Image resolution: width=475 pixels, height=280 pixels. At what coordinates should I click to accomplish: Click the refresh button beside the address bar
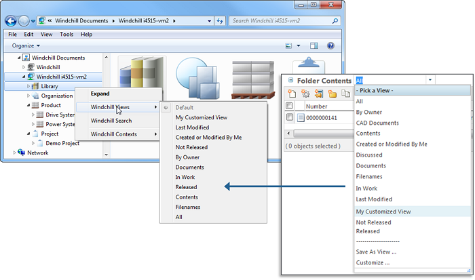point(220,21)
